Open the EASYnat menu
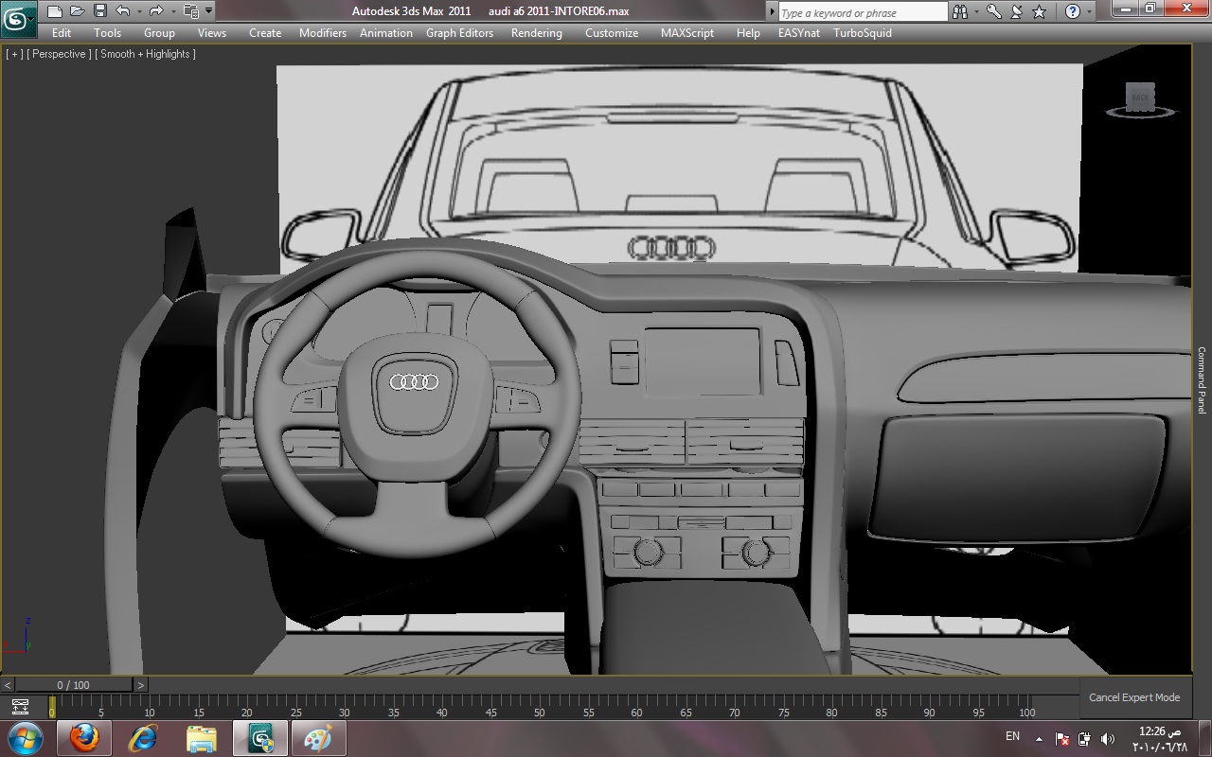This screenshot has width=1212, height=757. coord(799,33)
